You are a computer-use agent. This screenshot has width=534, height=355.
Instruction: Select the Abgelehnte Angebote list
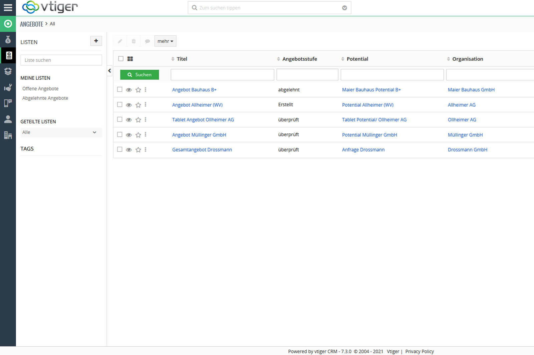(x=45, y=98)
